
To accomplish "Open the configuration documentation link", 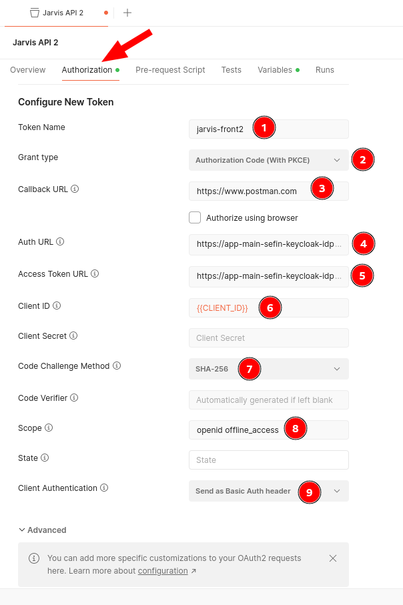I will 164,570.
